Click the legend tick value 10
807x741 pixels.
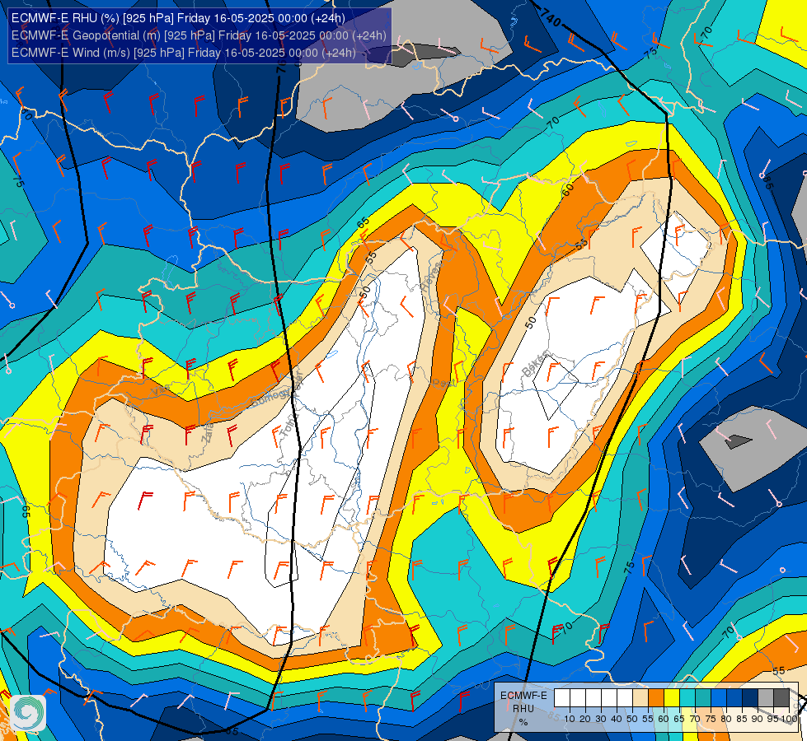tap(570, 719)
